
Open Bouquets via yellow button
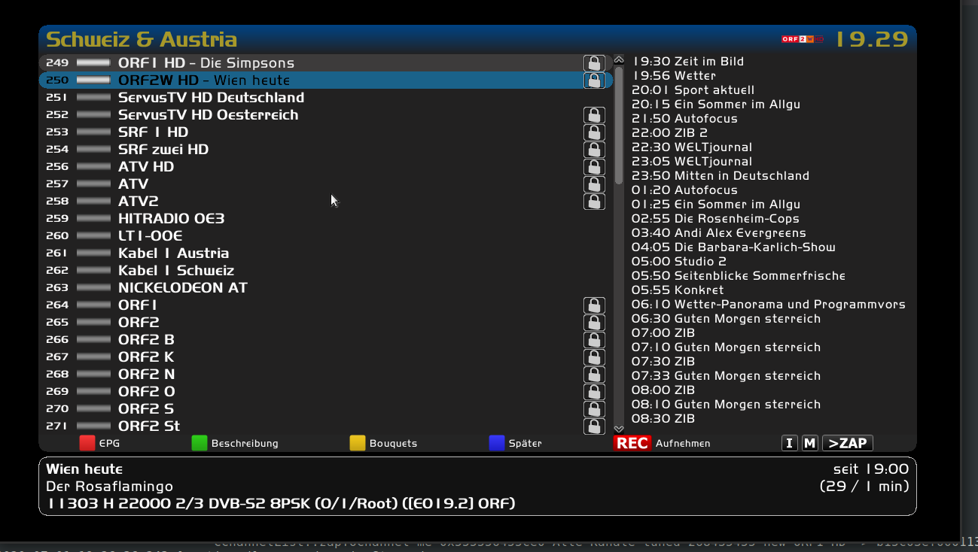(357, 443)
